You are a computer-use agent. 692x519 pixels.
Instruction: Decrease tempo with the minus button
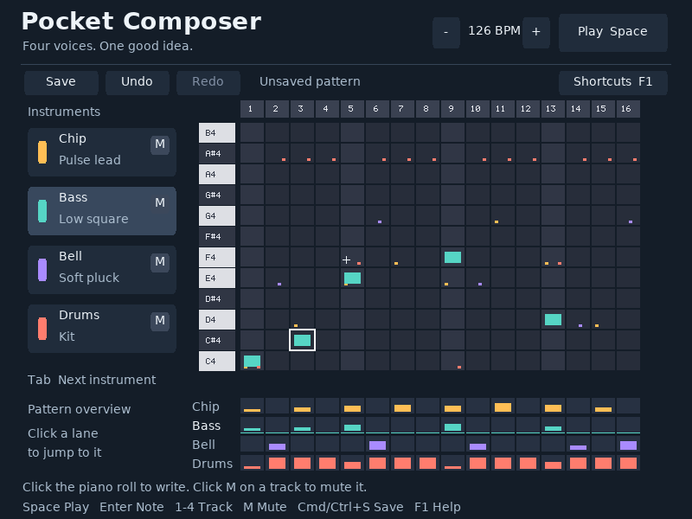[x=446, y=32]
